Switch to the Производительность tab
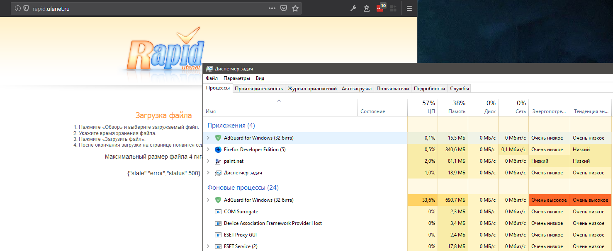 point(258,88)
